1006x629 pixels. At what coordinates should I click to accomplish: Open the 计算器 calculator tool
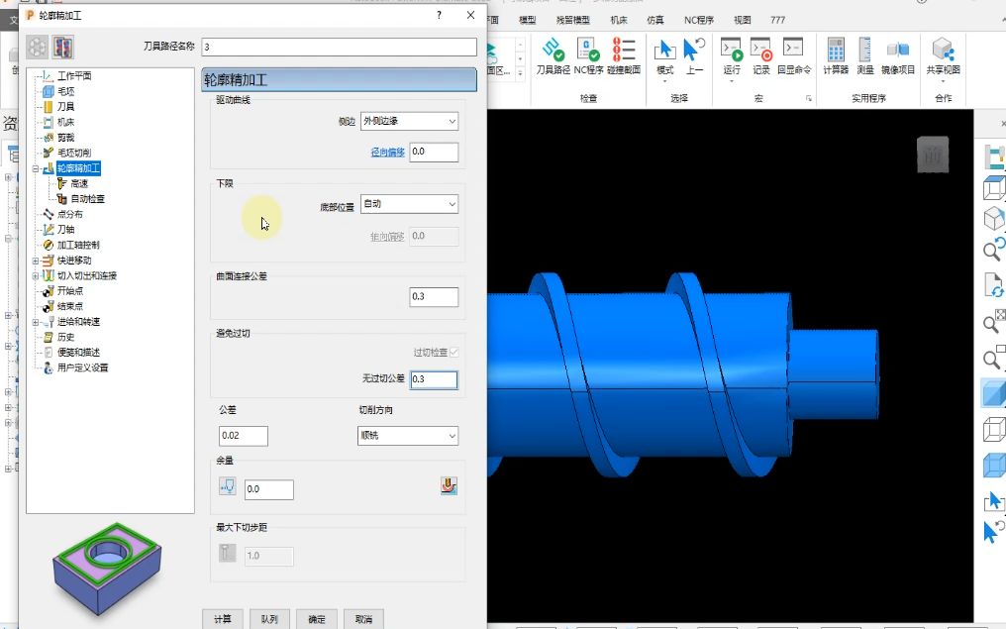[836, 50]
